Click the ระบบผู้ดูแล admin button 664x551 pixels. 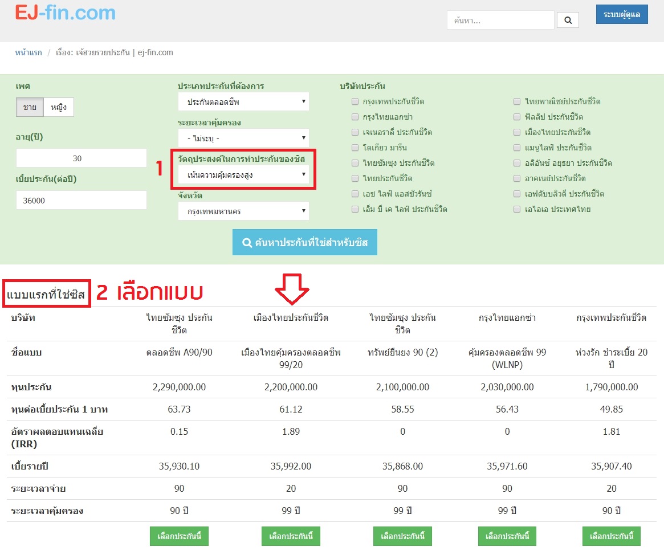[622, 14]
